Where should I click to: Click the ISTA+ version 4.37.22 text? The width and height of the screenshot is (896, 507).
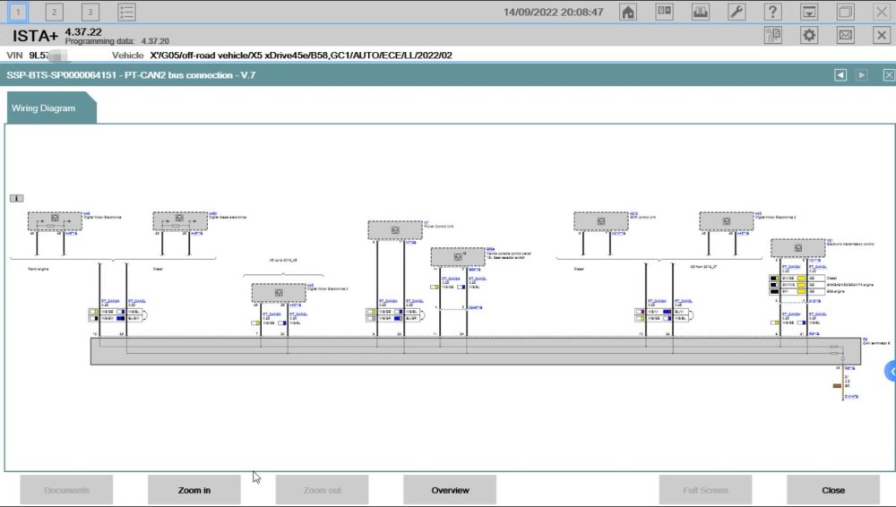coord(83,32)
